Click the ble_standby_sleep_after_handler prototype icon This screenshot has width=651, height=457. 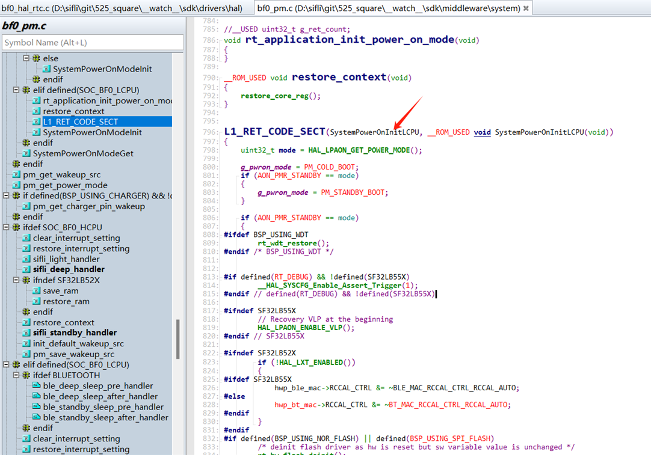tap(37, 417)
